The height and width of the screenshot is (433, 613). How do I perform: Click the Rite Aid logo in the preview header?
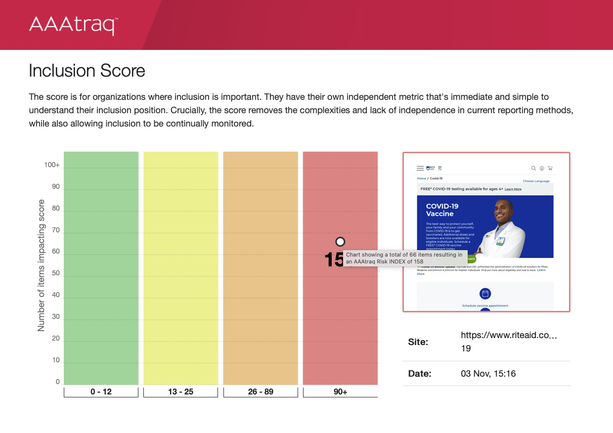430,168
